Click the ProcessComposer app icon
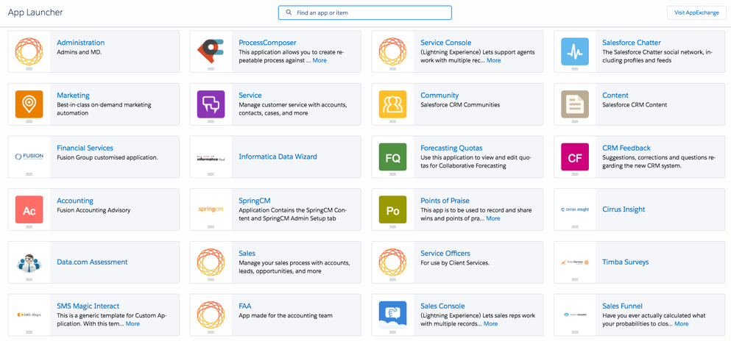Screen dimensions: 731x341 point(211,51)
